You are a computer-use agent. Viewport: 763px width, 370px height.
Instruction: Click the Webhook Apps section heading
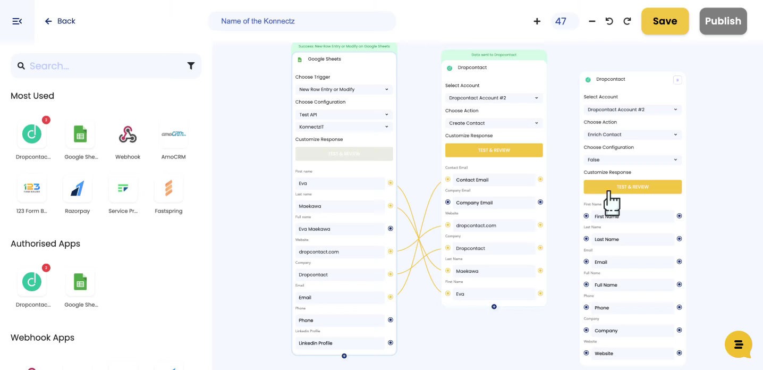pyautogui.click(x=43, y=338)
